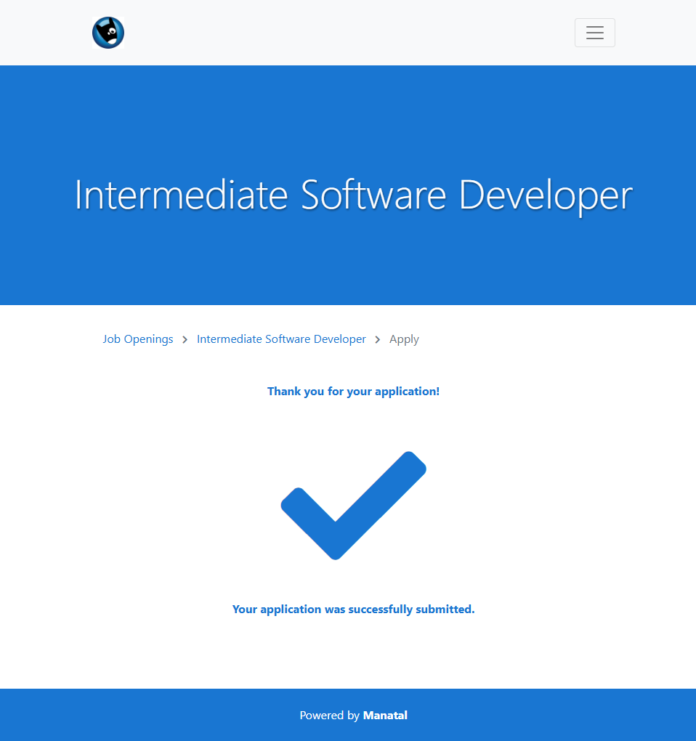Viewport: 696px width, 741px height.
Task: Click the 'Powered by' footer text
Action: [329, 716]
